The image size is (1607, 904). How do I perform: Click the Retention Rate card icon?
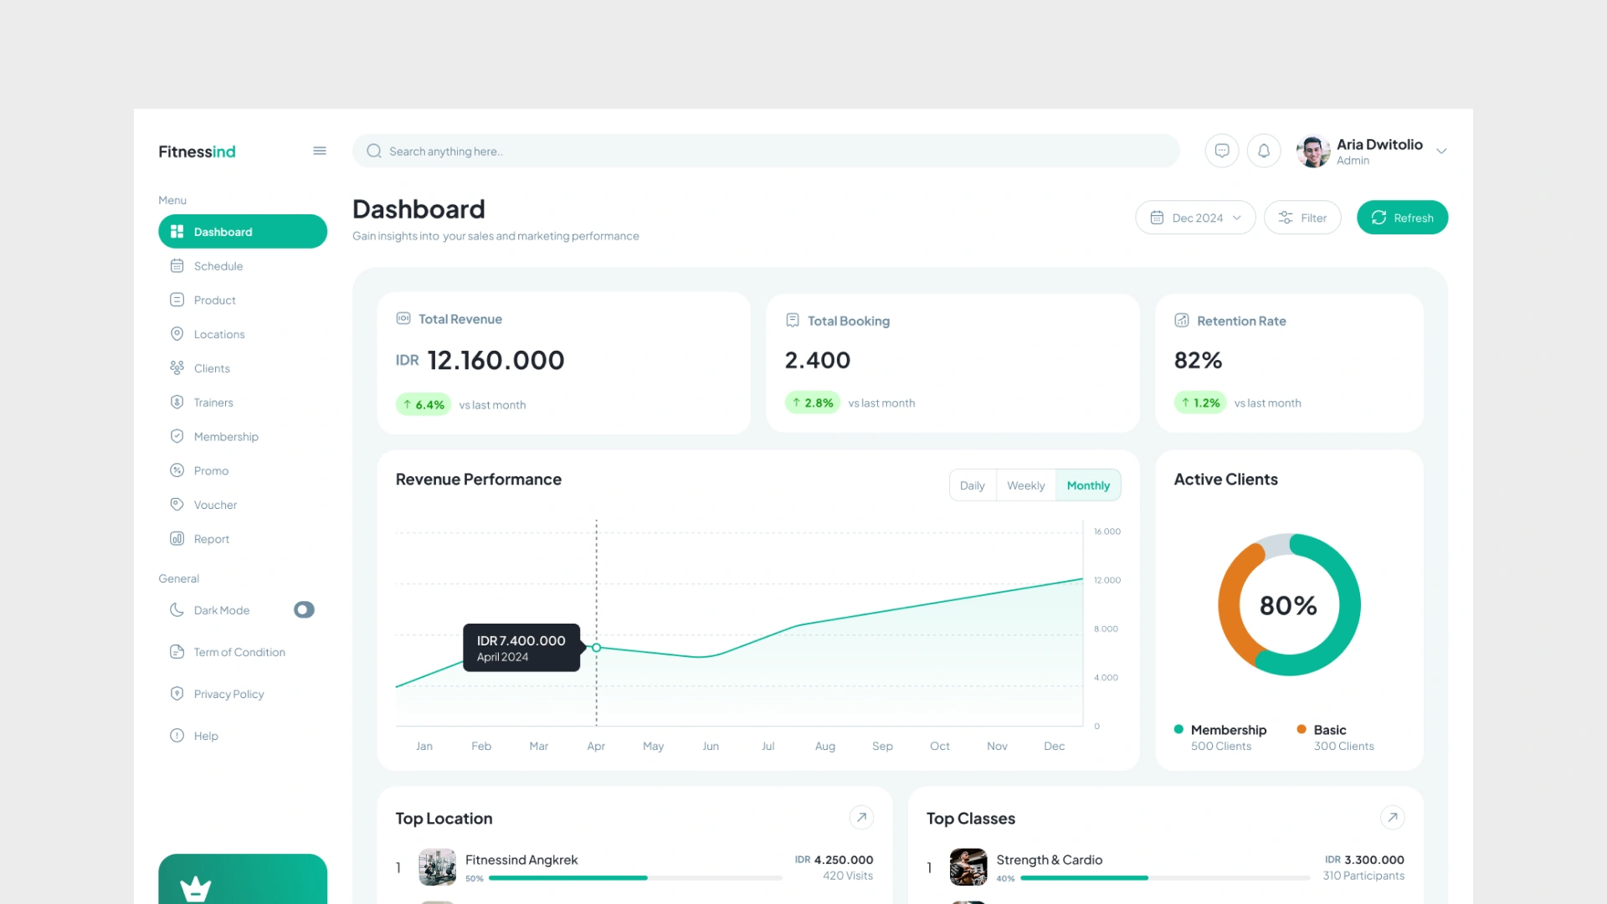[1182, 320]
